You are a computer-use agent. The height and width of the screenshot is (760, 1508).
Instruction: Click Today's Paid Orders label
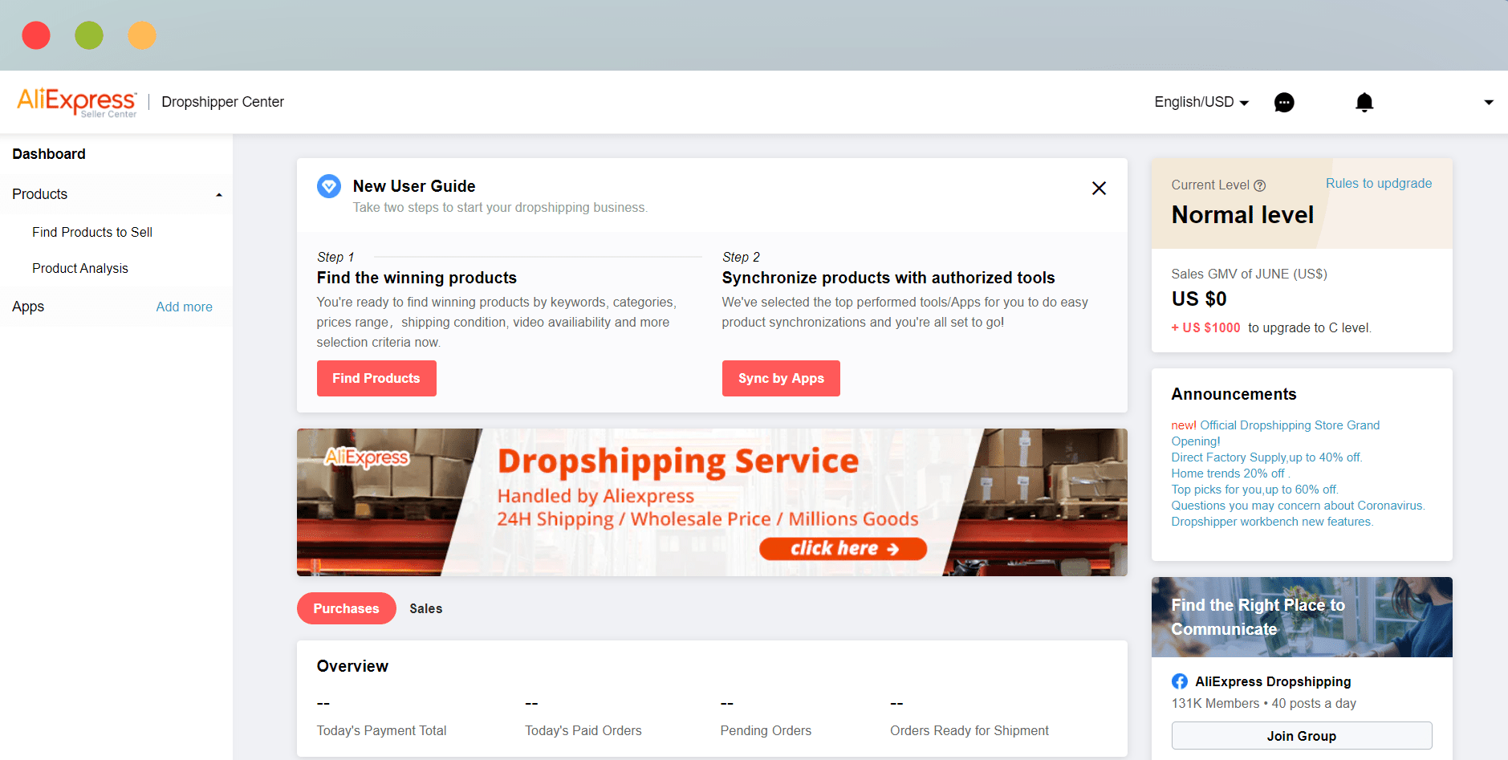(583, 730)
